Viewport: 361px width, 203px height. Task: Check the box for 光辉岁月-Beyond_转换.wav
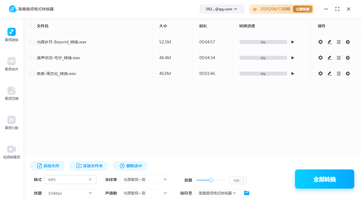click(32, 42)
